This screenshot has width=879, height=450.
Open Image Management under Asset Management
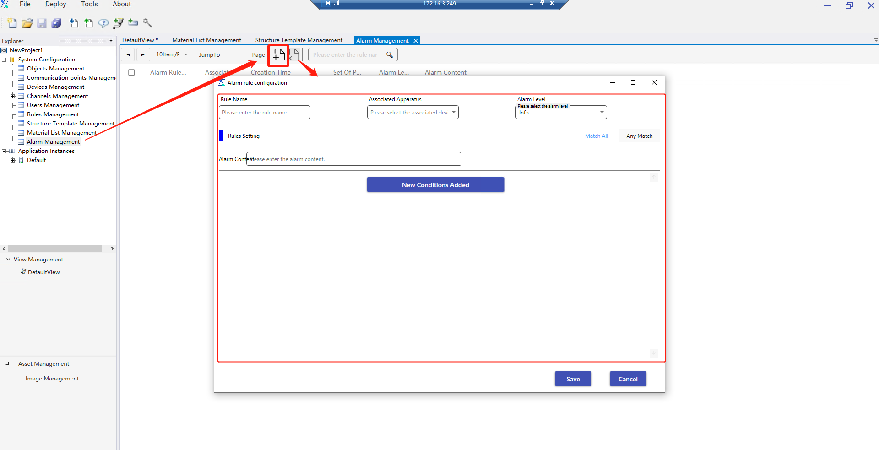(52, 379)
